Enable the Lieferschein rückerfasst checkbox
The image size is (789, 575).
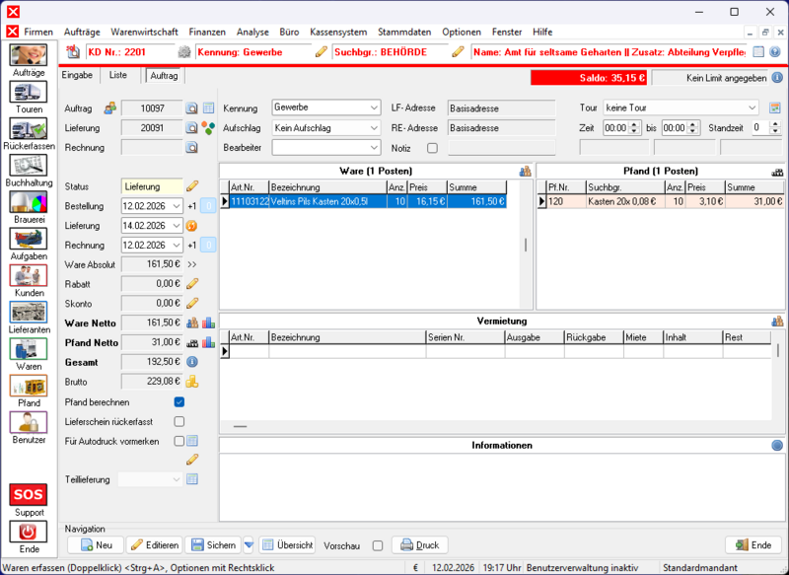pyautogui.click(x=179, y=421)
